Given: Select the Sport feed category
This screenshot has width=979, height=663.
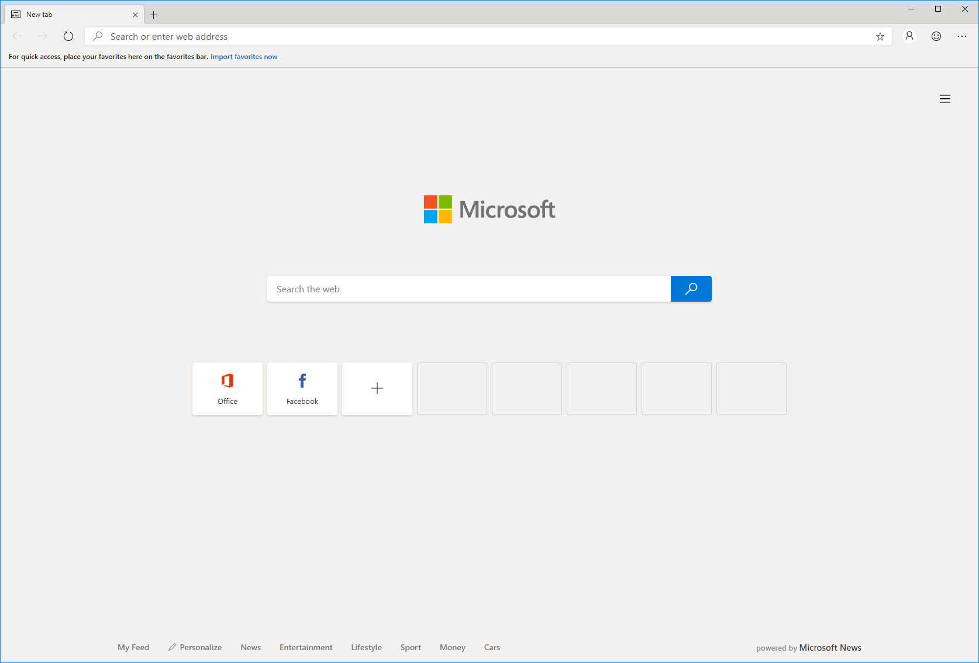Looking at the screenshot, I should [411, 647].
